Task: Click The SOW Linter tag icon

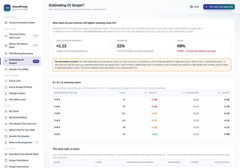Action: point(6,100)
